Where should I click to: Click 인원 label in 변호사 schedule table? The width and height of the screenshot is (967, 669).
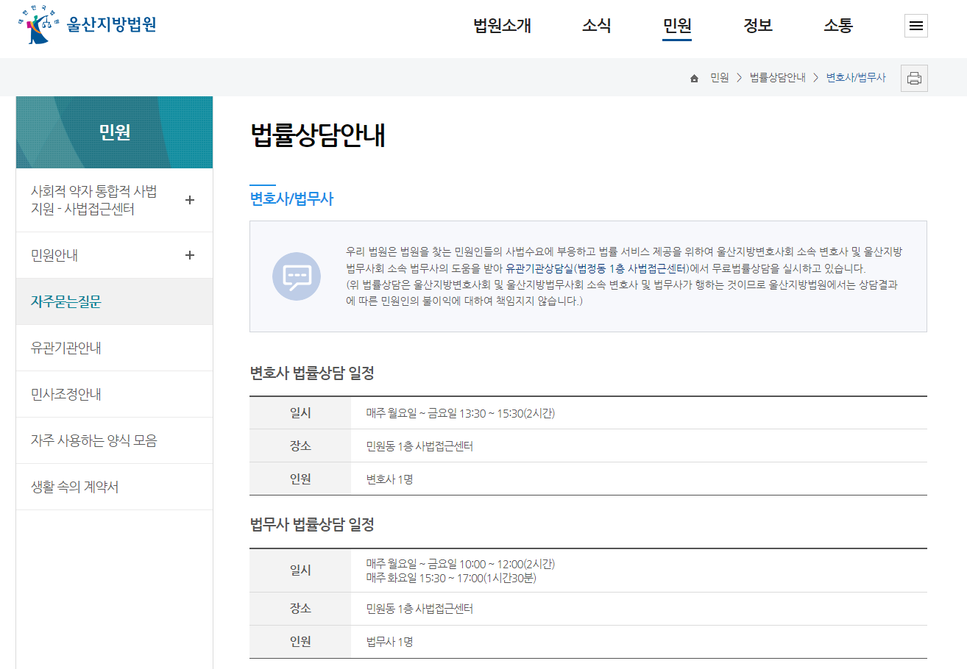(300, 479)
